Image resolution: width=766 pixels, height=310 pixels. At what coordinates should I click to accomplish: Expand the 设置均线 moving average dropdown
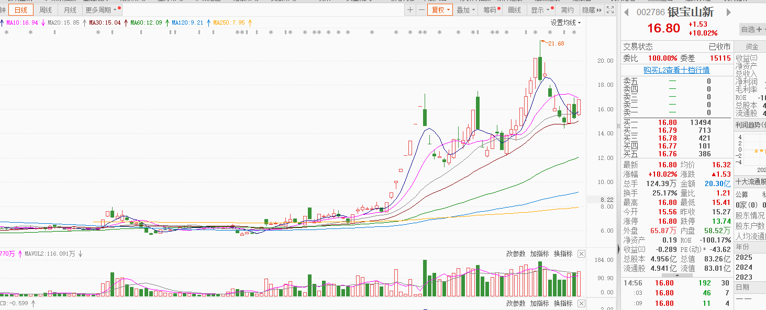tap(565, 22)
